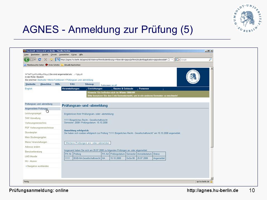Click Startseite breadcrumb link
Image resolution: width=267 pixels, height=200 pixels.
[x=42, y=80]
